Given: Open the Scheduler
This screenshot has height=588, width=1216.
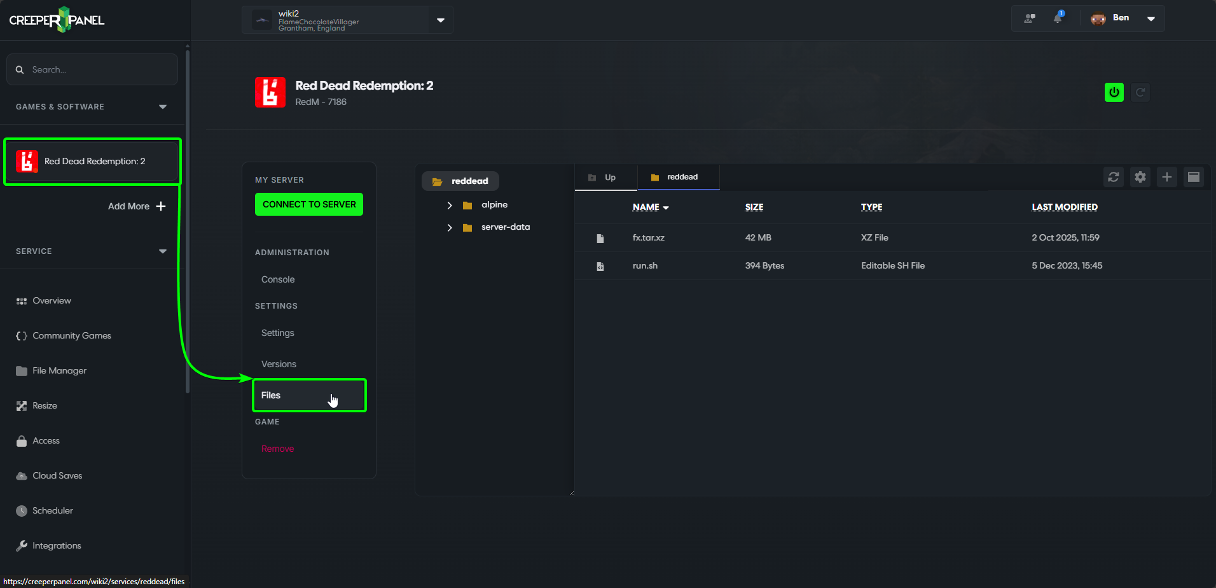Looking at the screenshot, I should click(x=52, y=510).
